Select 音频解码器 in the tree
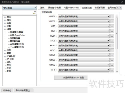The height and width of the screenshot is (93, 125). 15,41
